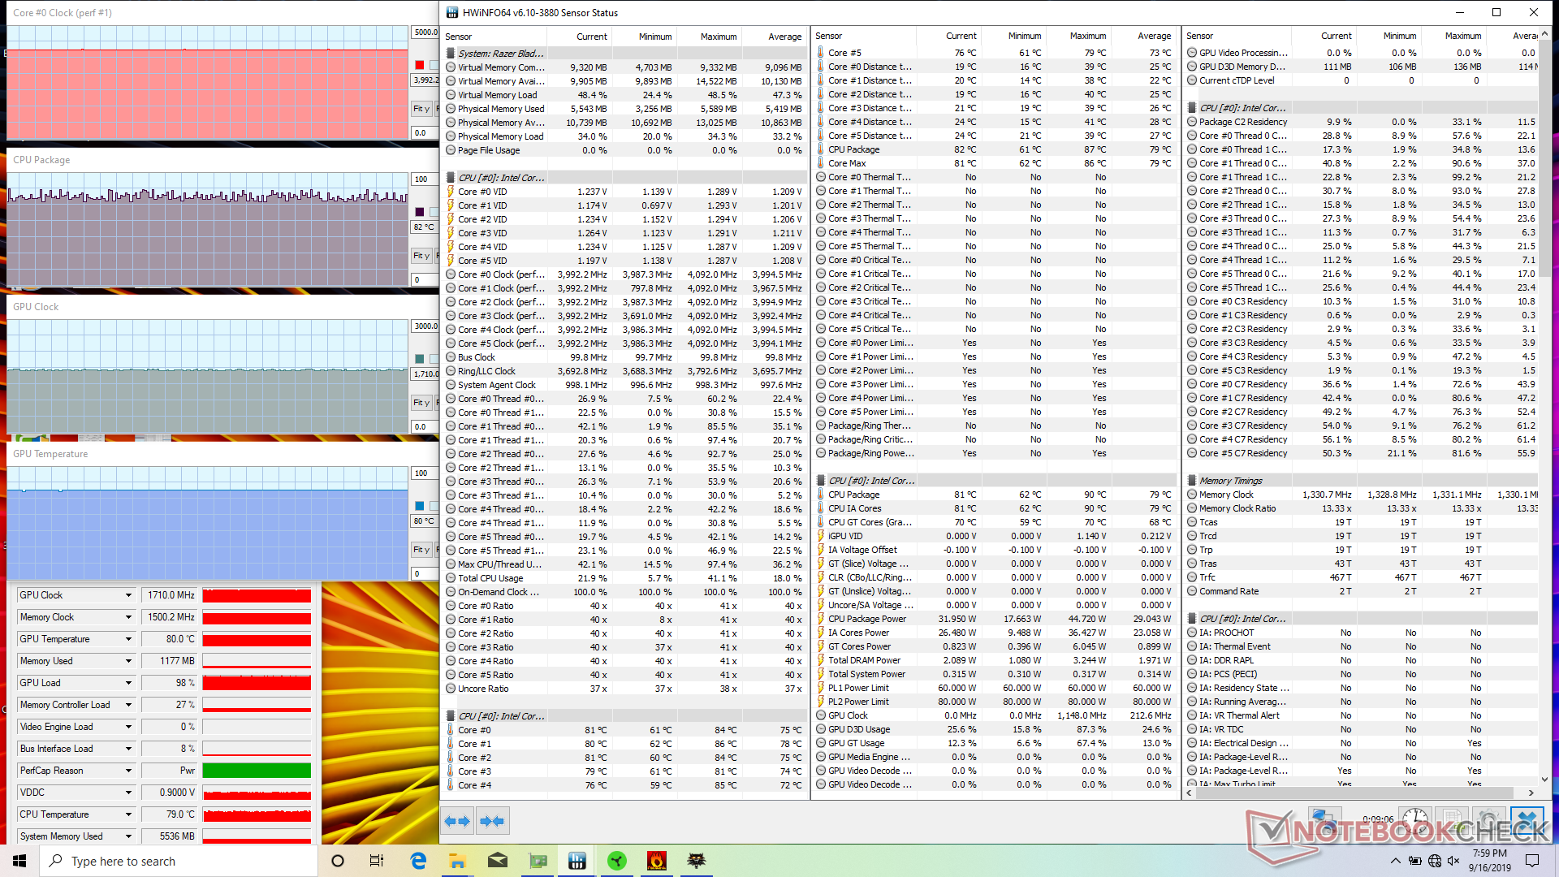
Task: Click Fit y button in Core #0 Clock graph
Action: pyautogui.click(x=421, y=109)
